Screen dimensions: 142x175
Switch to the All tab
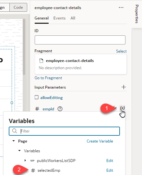pyautogui.click(x=73, y=18)
